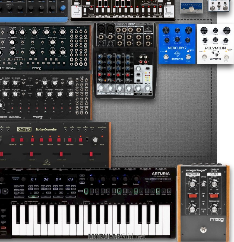Click the moogerfooger Mix knob
This screenshot has width=234, height=242.
click(x=192, y=209)
